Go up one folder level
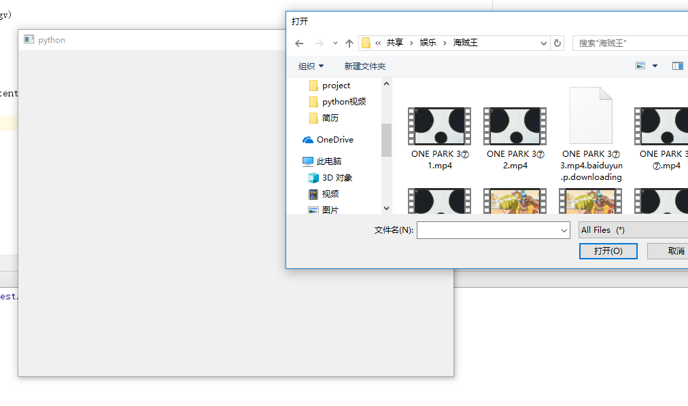The height and width of the screenshot is (406, 688). pos(349,43)
